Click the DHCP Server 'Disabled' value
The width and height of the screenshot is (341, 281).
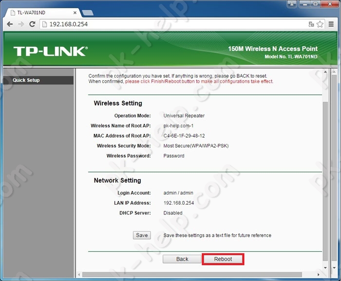(x=173, y=213)
